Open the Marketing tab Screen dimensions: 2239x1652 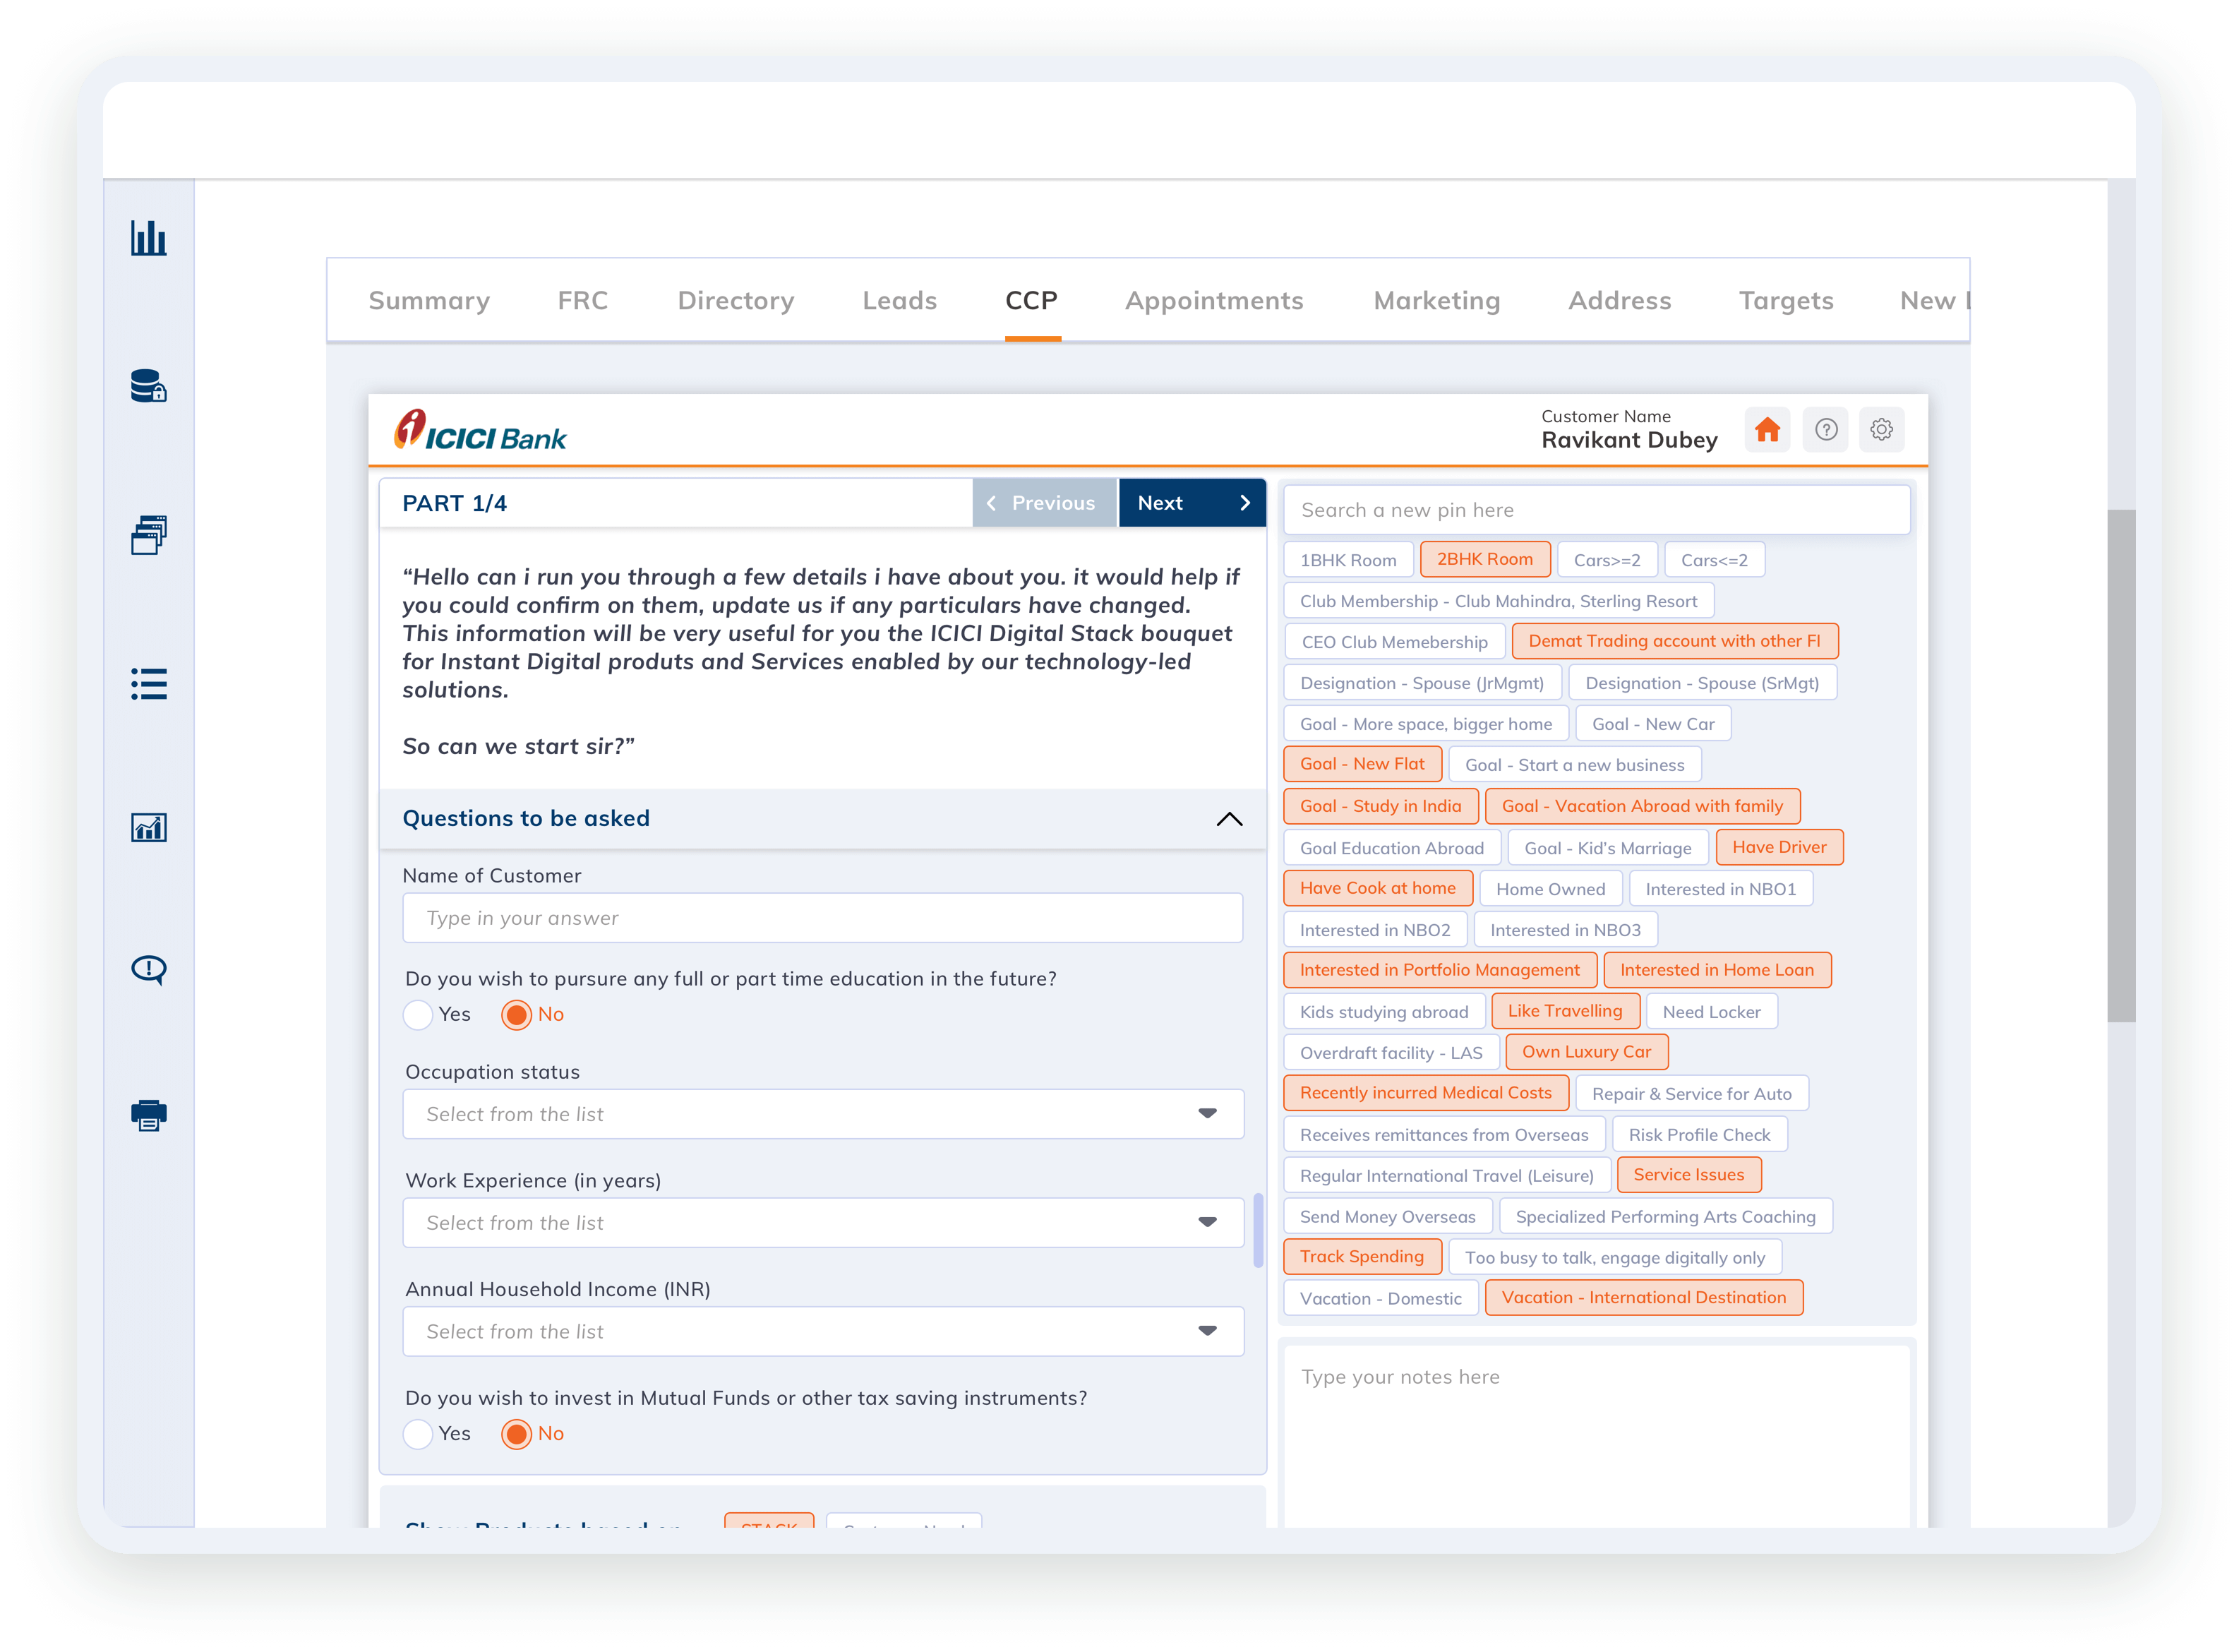click(1436, 301)
